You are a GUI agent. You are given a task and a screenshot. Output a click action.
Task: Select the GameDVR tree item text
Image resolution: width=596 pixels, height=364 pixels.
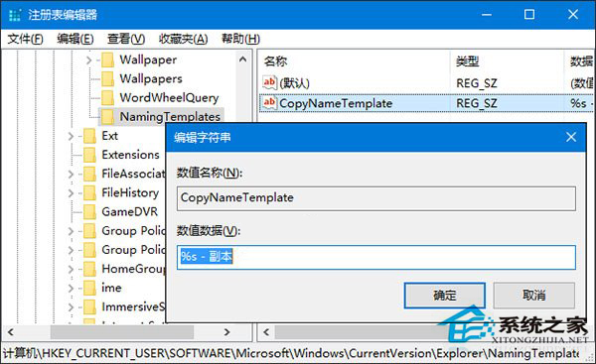(129, 212)
